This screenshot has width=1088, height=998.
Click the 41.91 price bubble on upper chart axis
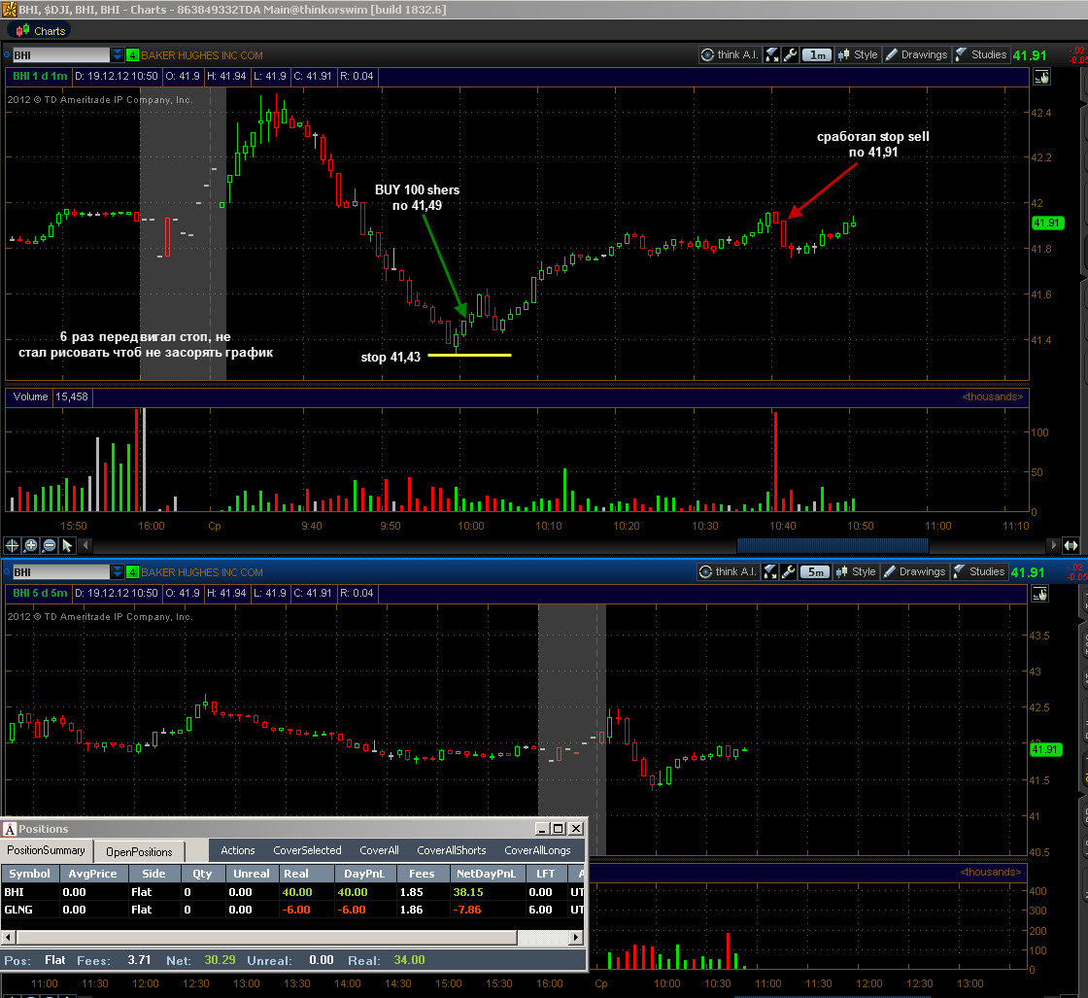1047,223
